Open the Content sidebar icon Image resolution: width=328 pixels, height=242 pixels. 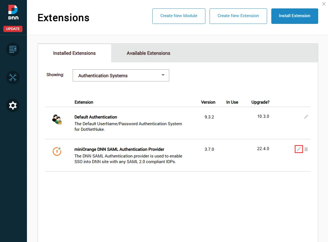(x=13, y=49)
